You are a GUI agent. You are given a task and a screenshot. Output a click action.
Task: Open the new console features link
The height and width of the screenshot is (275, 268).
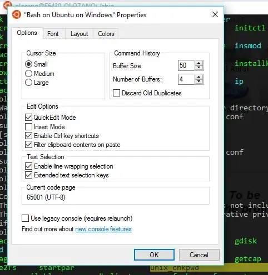point(103,229)
